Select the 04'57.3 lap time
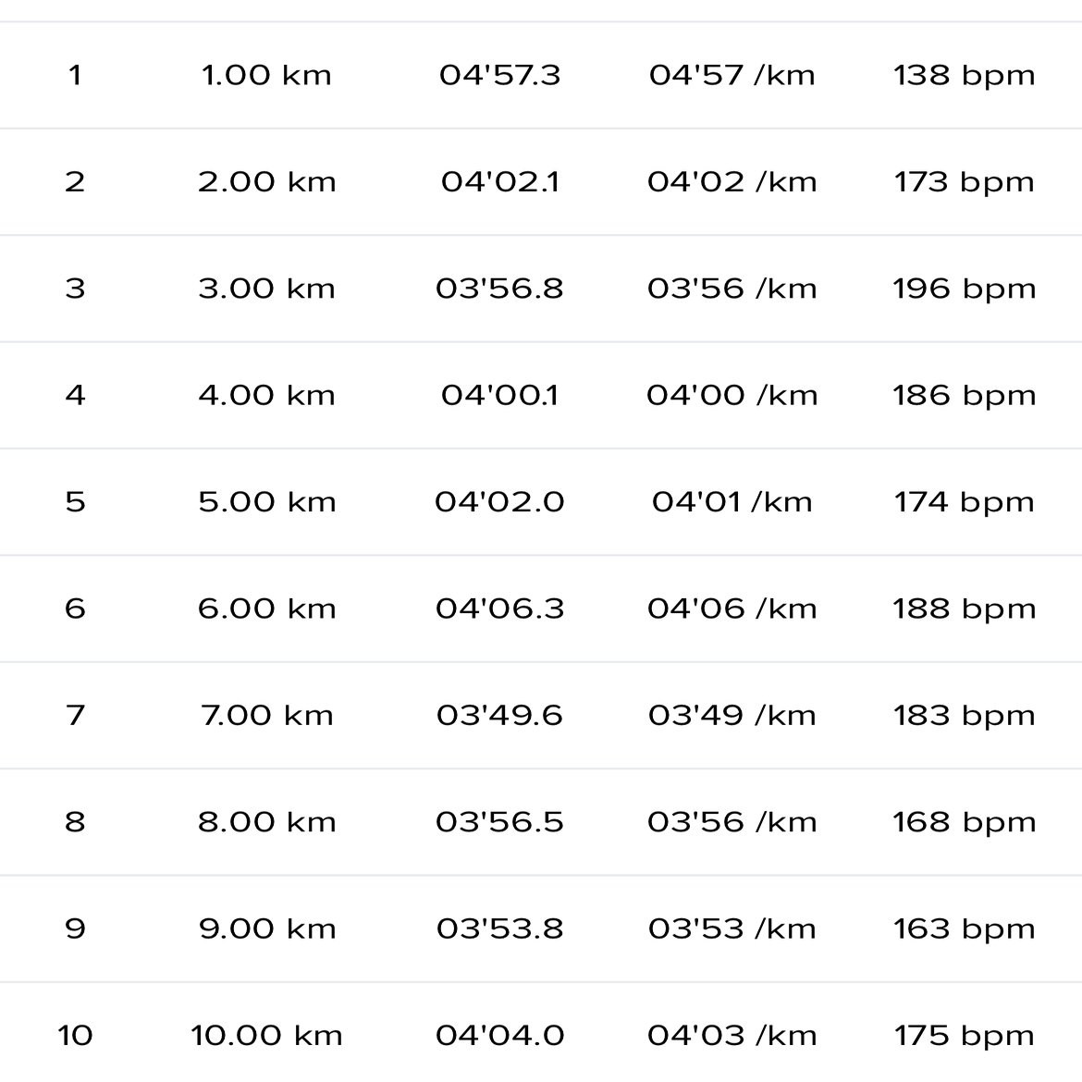 coord(500,75)
